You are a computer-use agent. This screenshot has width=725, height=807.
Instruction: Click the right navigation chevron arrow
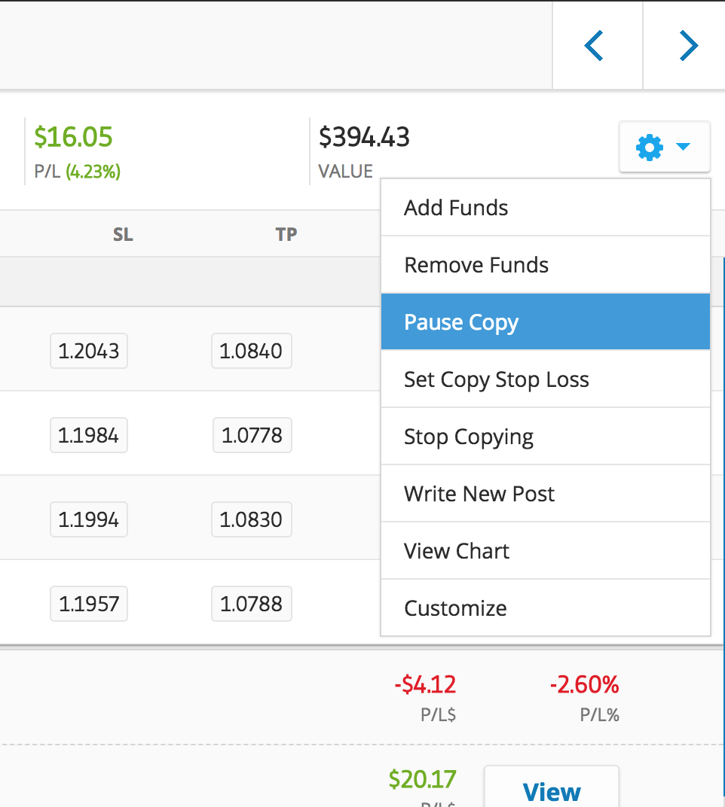(688, 45)
